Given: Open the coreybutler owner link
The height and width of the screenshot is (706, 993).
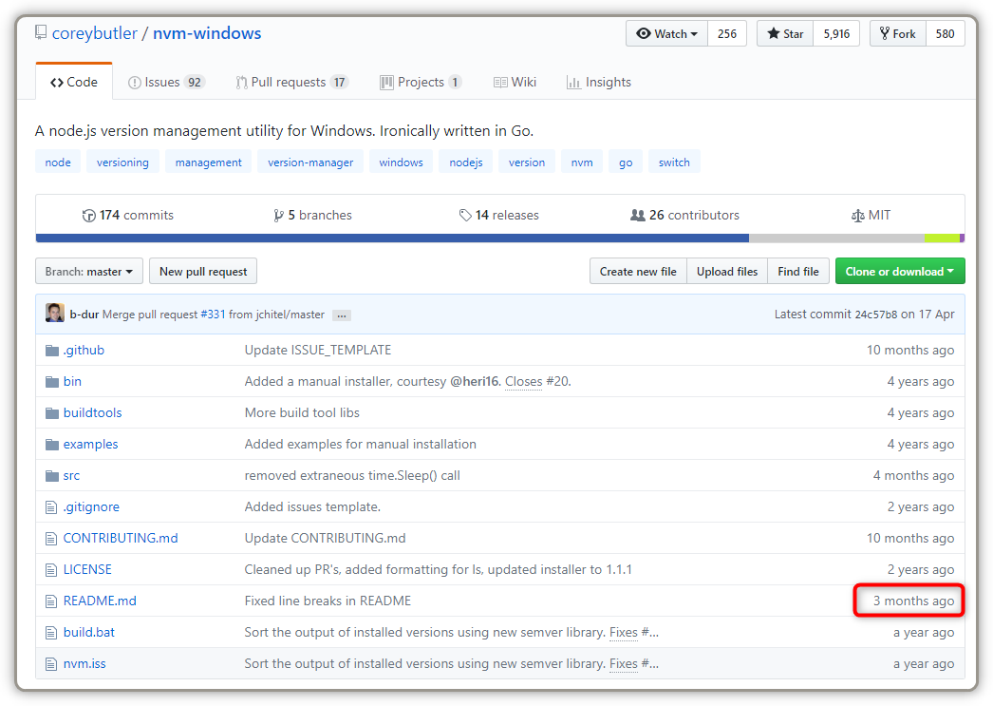Looking at the screenshot, I should click(94, 33).
